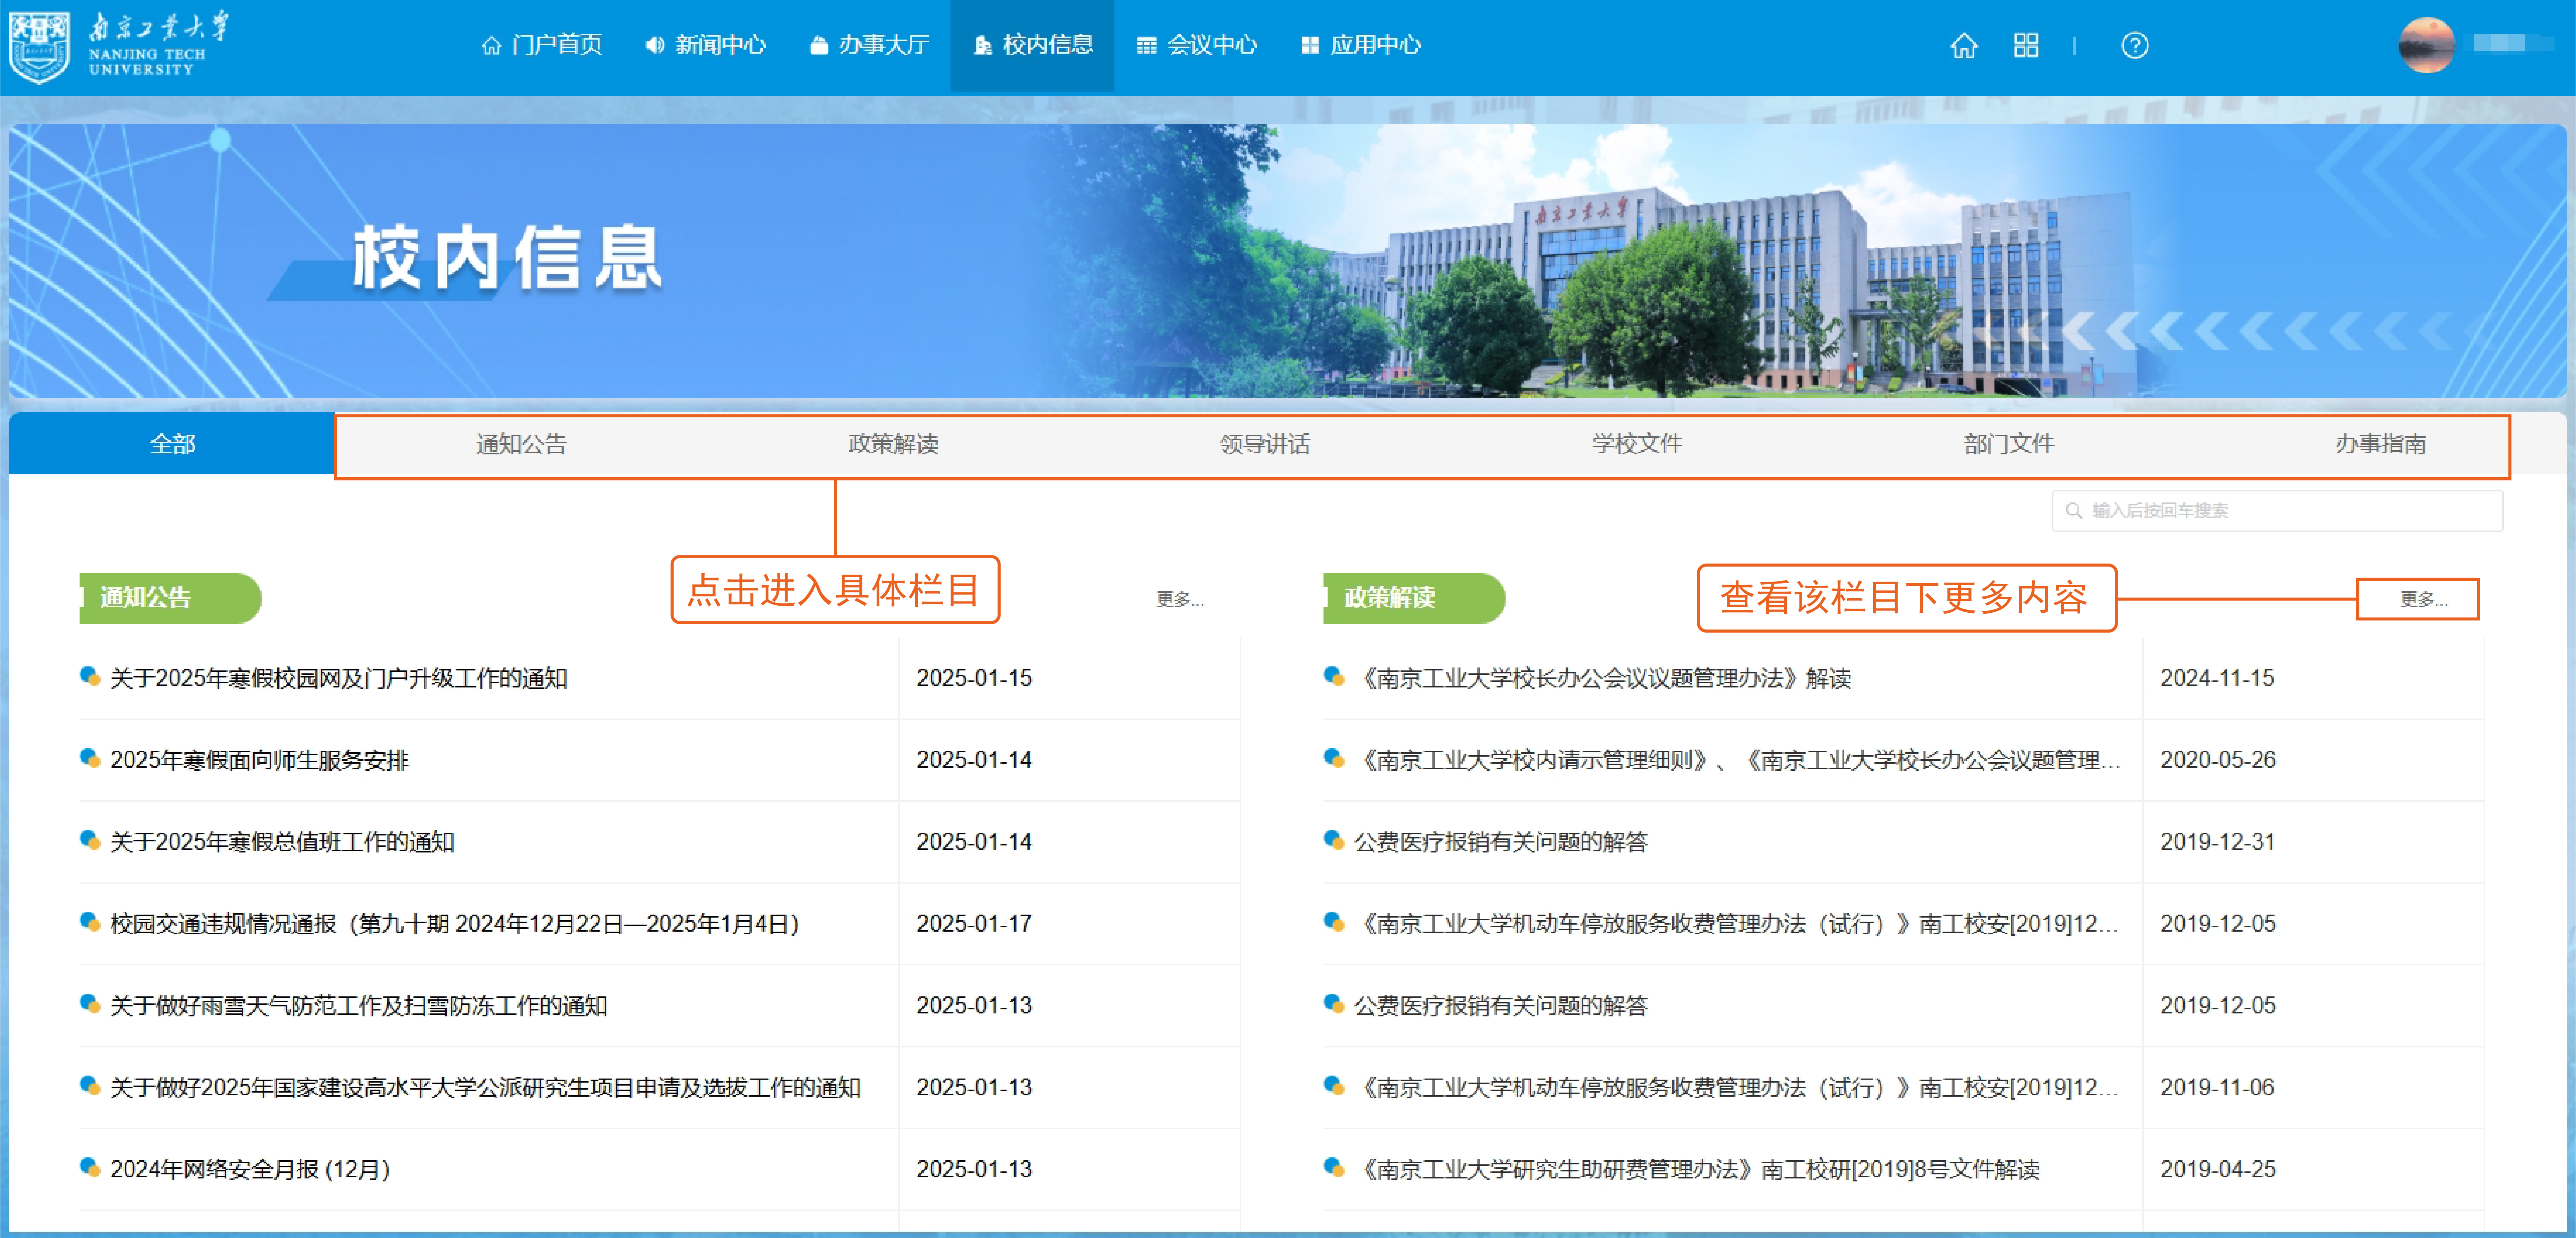Switch to the 部门文件 tab
2576x1238 pixels.
pos(2009,444)
